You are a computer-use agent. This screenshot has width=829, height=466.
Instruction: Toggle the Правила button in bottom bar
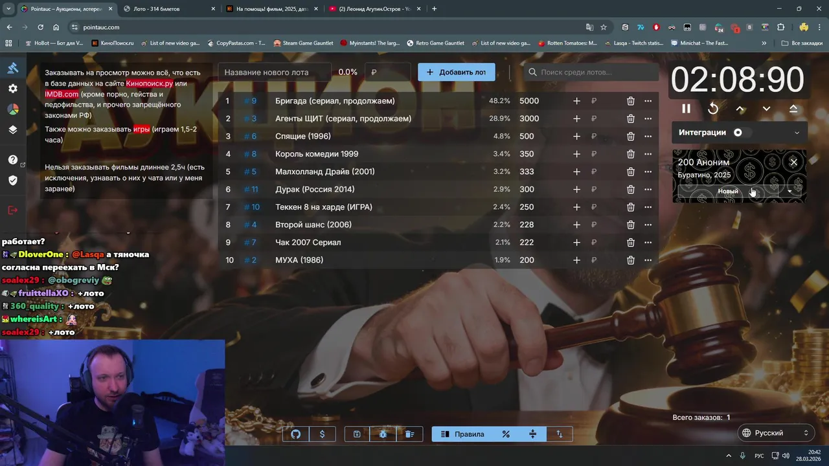pyautogui.click(x=462, y=434)
